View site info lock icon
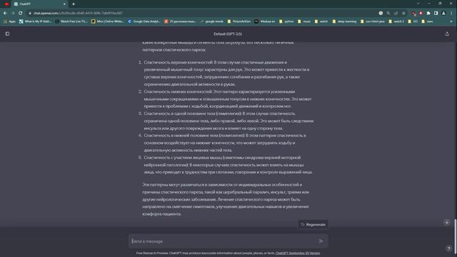 [30, 13]
